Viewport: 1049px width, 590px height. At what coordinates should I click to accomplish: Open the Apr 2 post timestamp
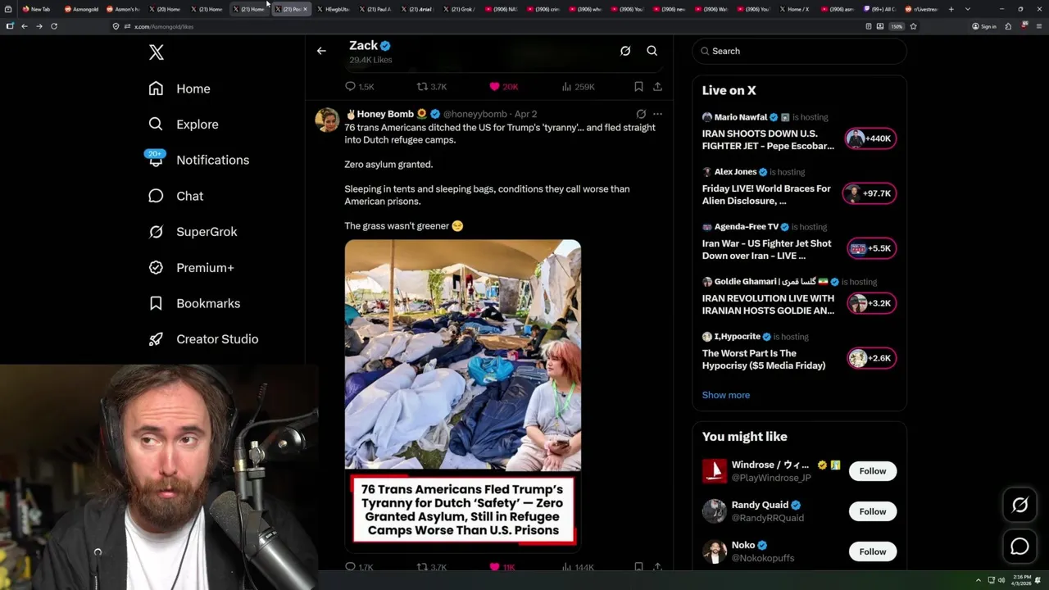click(526, 114)
